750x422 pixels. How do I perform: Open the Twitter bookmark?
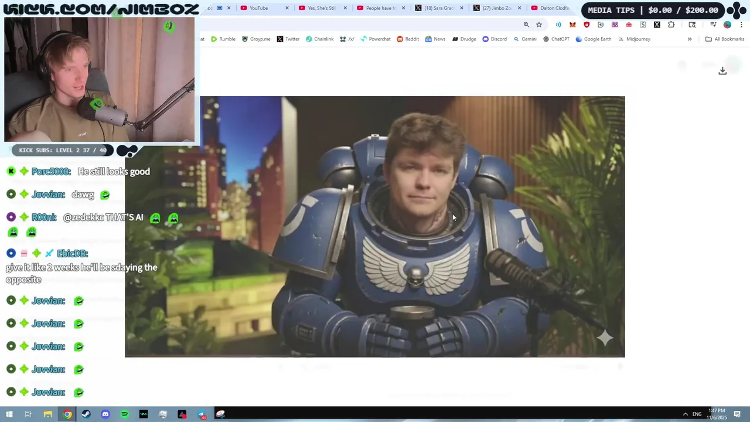click(x=288, y=39)
